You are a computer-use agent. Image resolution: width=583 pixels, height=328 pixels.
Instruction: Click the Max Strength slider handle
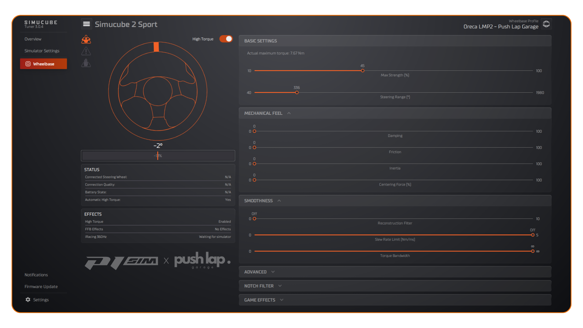pyautogui.click(x=363, y=71)
